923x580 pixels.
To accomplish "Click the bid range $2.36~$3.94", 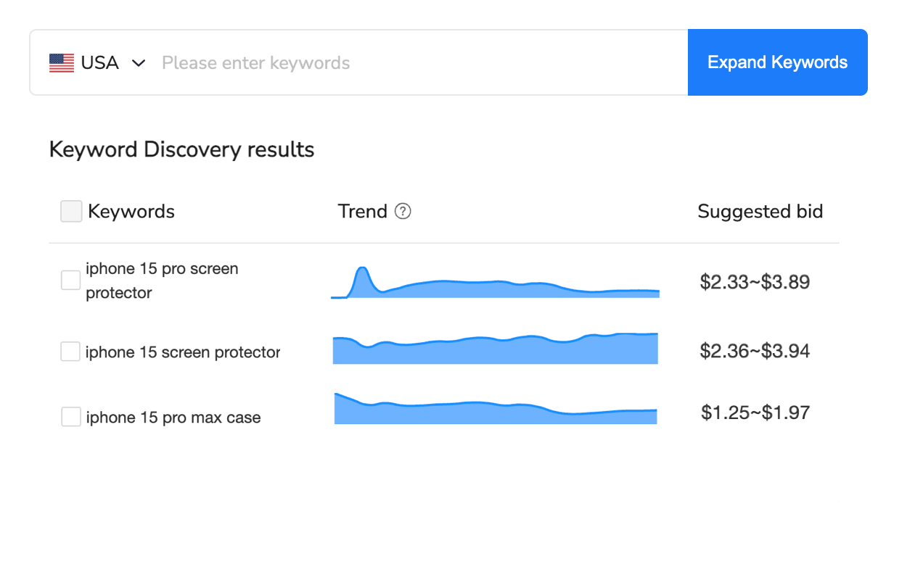I will pyautogui.click(x=755, y=350).
